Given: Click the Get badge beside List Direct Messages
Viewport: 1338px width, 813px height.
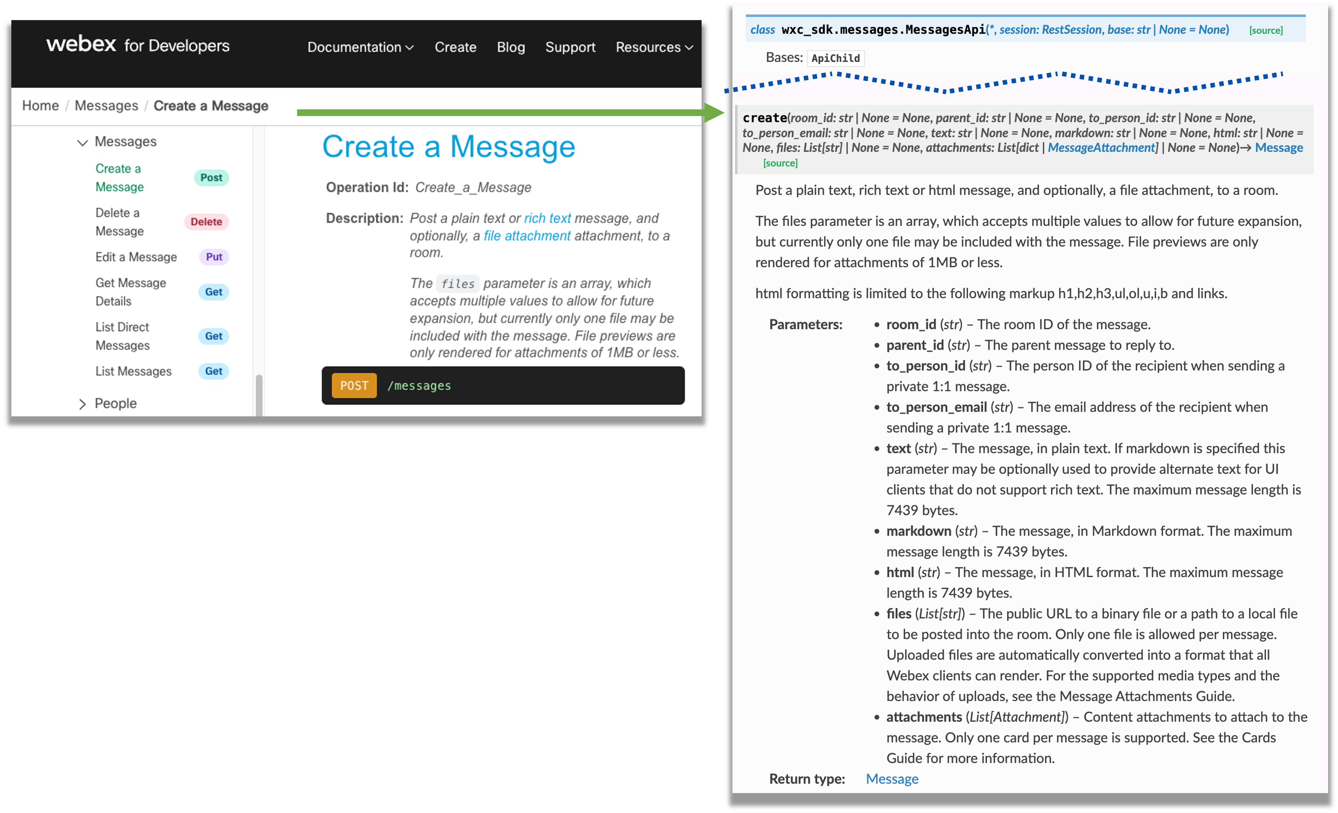Looking at the screenshot, I should pyautogui.click(x=213, y=336).
